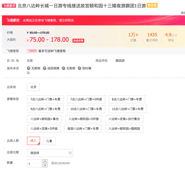The height and width of the screenshot is (172, 185).
Task: Click the second 无购物 service promise
Action: tap(71, 68)
